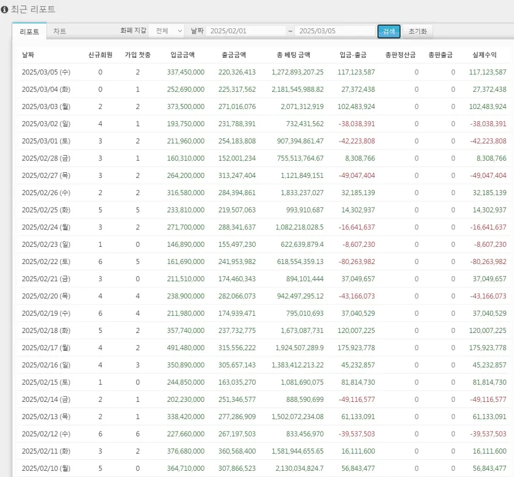
Task: Select the 2025/03/05 (수) row date
Action: pos(46,72)
